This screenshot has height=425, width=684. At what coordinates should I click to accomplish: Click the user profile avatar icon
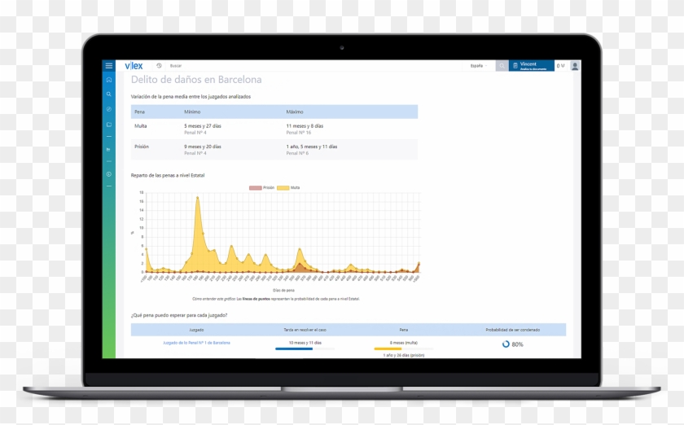point(575,65)
